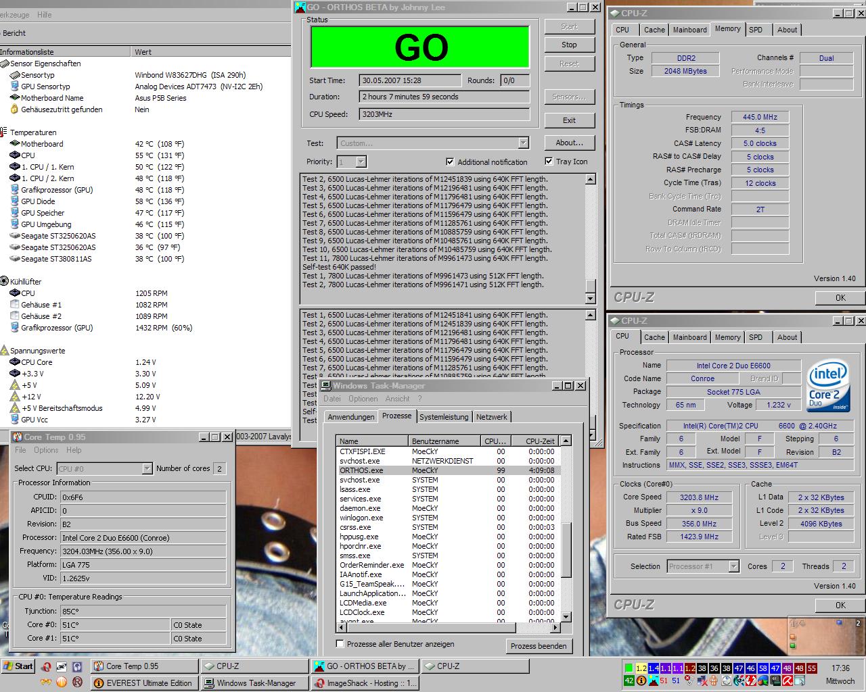Screen dimensions: 866x692
Task: Click the headphones icon in quick launch
Action: tap(77, 667)
